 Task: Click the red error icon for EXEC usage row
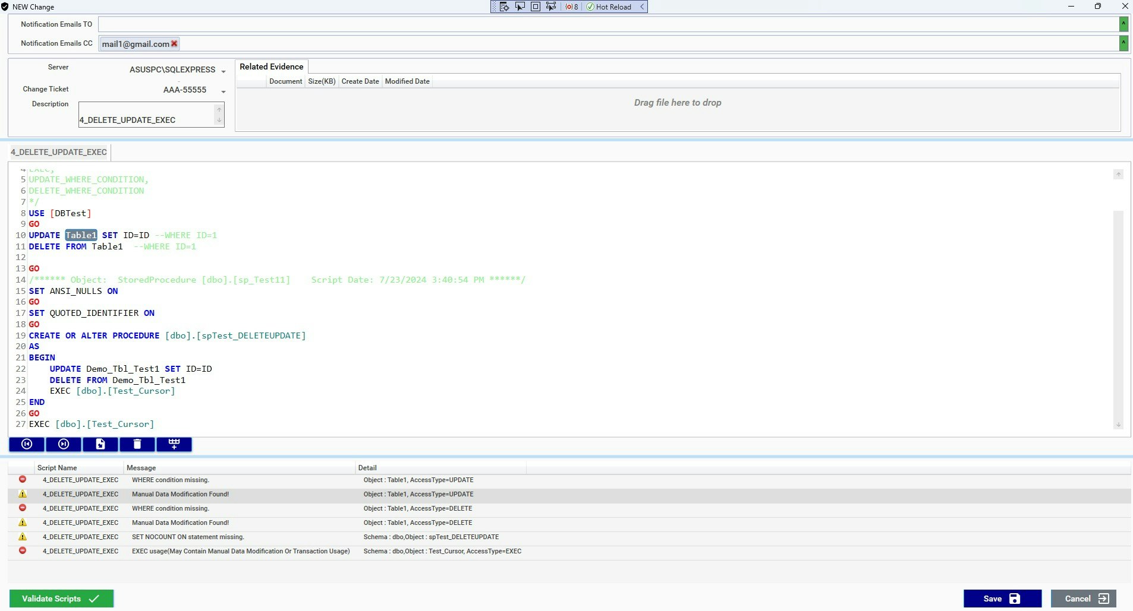pos(23,550)
